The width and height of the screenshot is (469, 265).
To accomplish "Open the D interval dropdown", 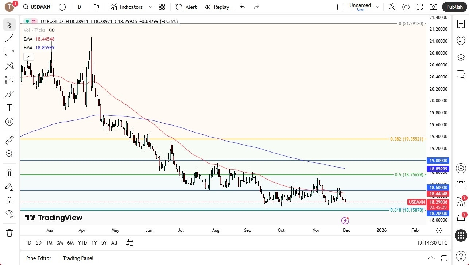I will click(79, 7).
